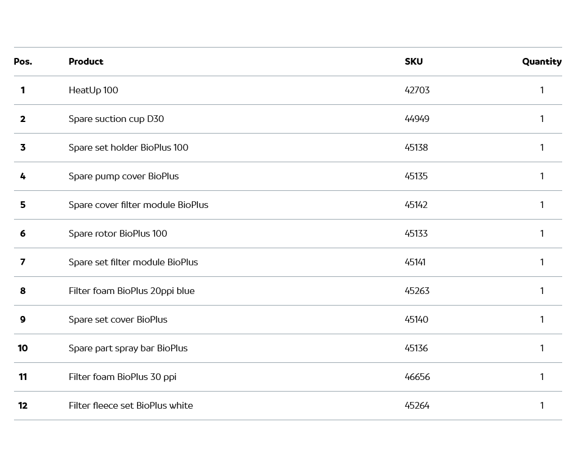Select SKU number 42703
The image size is (578, 466).
417,90
